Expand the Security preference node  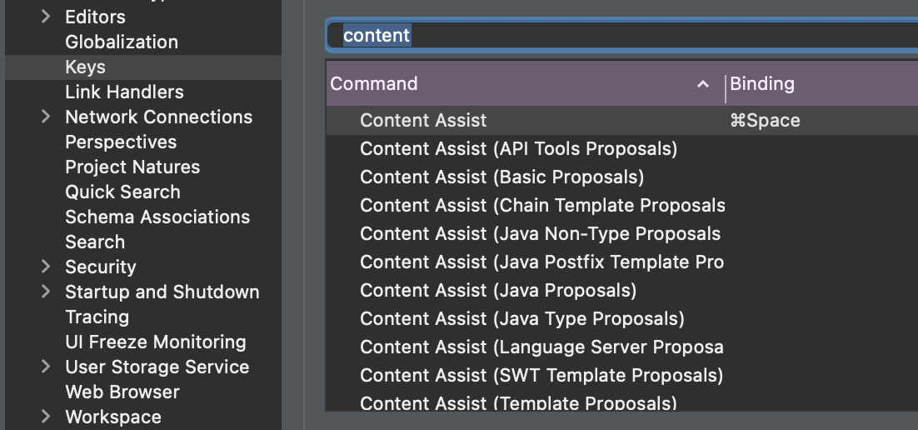point(46,267)
